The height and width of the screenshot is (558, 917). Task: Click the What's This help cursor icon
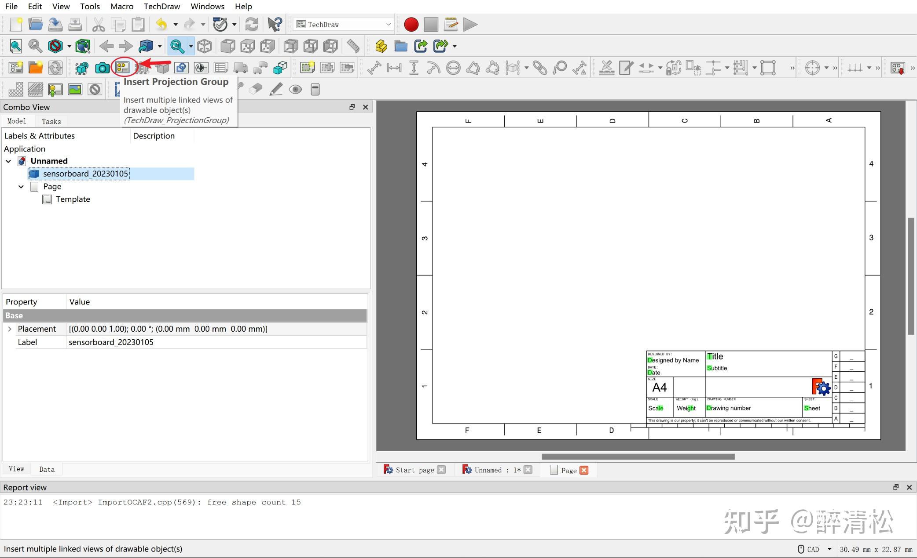(x=275, y=25)
